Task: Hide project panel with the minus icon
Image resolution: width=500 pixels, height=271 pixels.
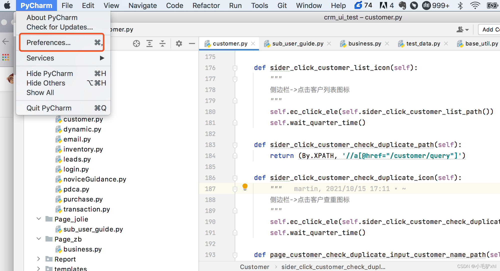Action: pyautogui.click(x=192, y=43)
